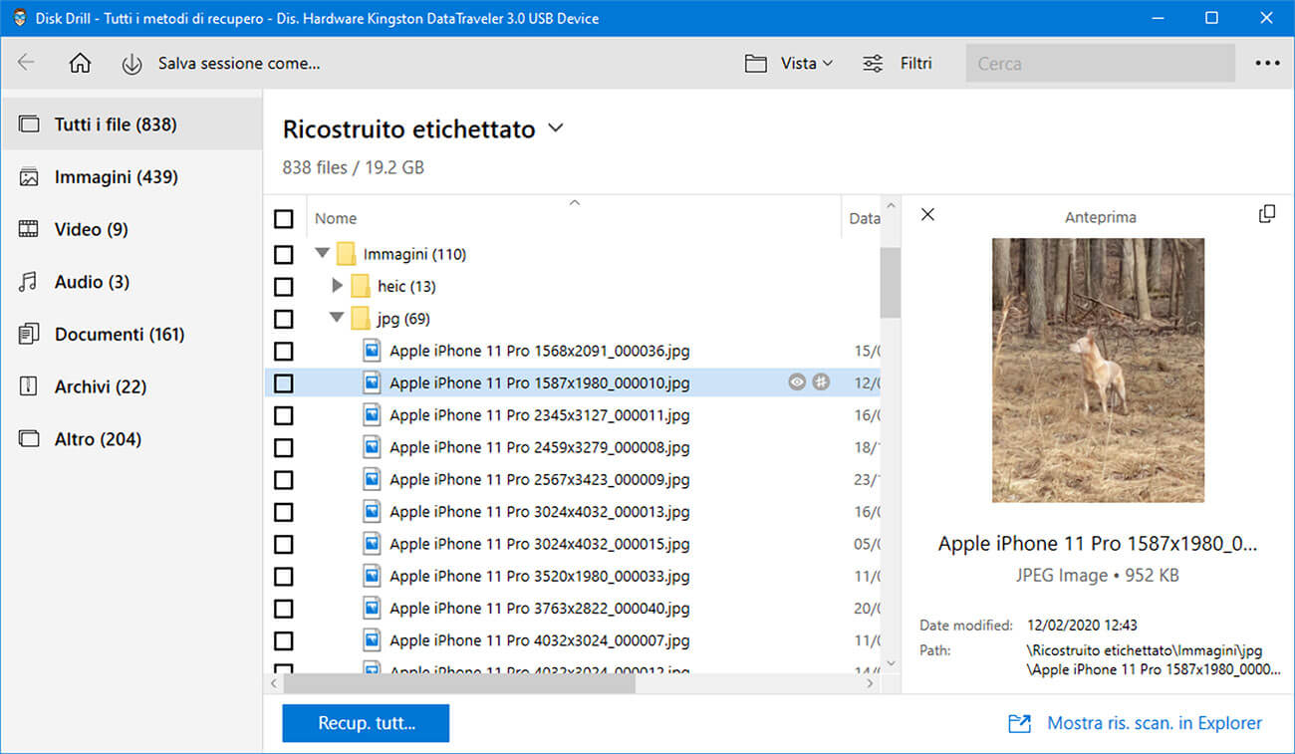The width and height of the screenshot is (1295, 754).
Task: Click Mostra ris. scan. in Explorer link
Action: [x=1155, y=723]
